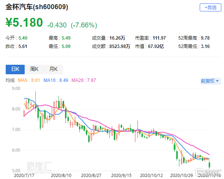Image resolution: width=224 pixels, height=179 pixels.
Task: Click 成交量 value 16.26万
Action: (117, 38)
